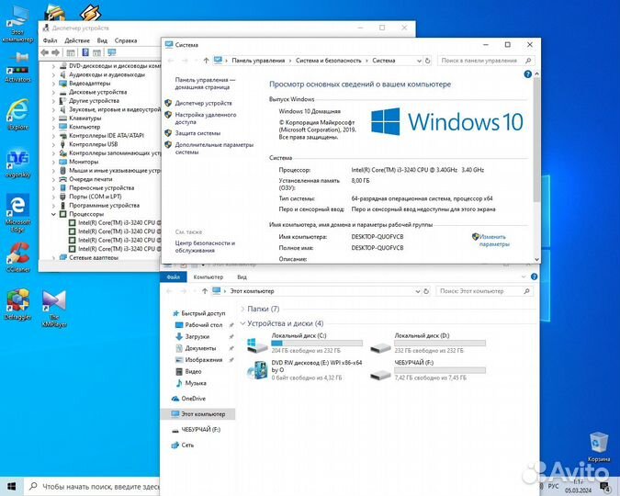This screenshot has width=620, height=496.
Task: Open the explorer Файл ribbon tab
Action: tap(174, 276)
